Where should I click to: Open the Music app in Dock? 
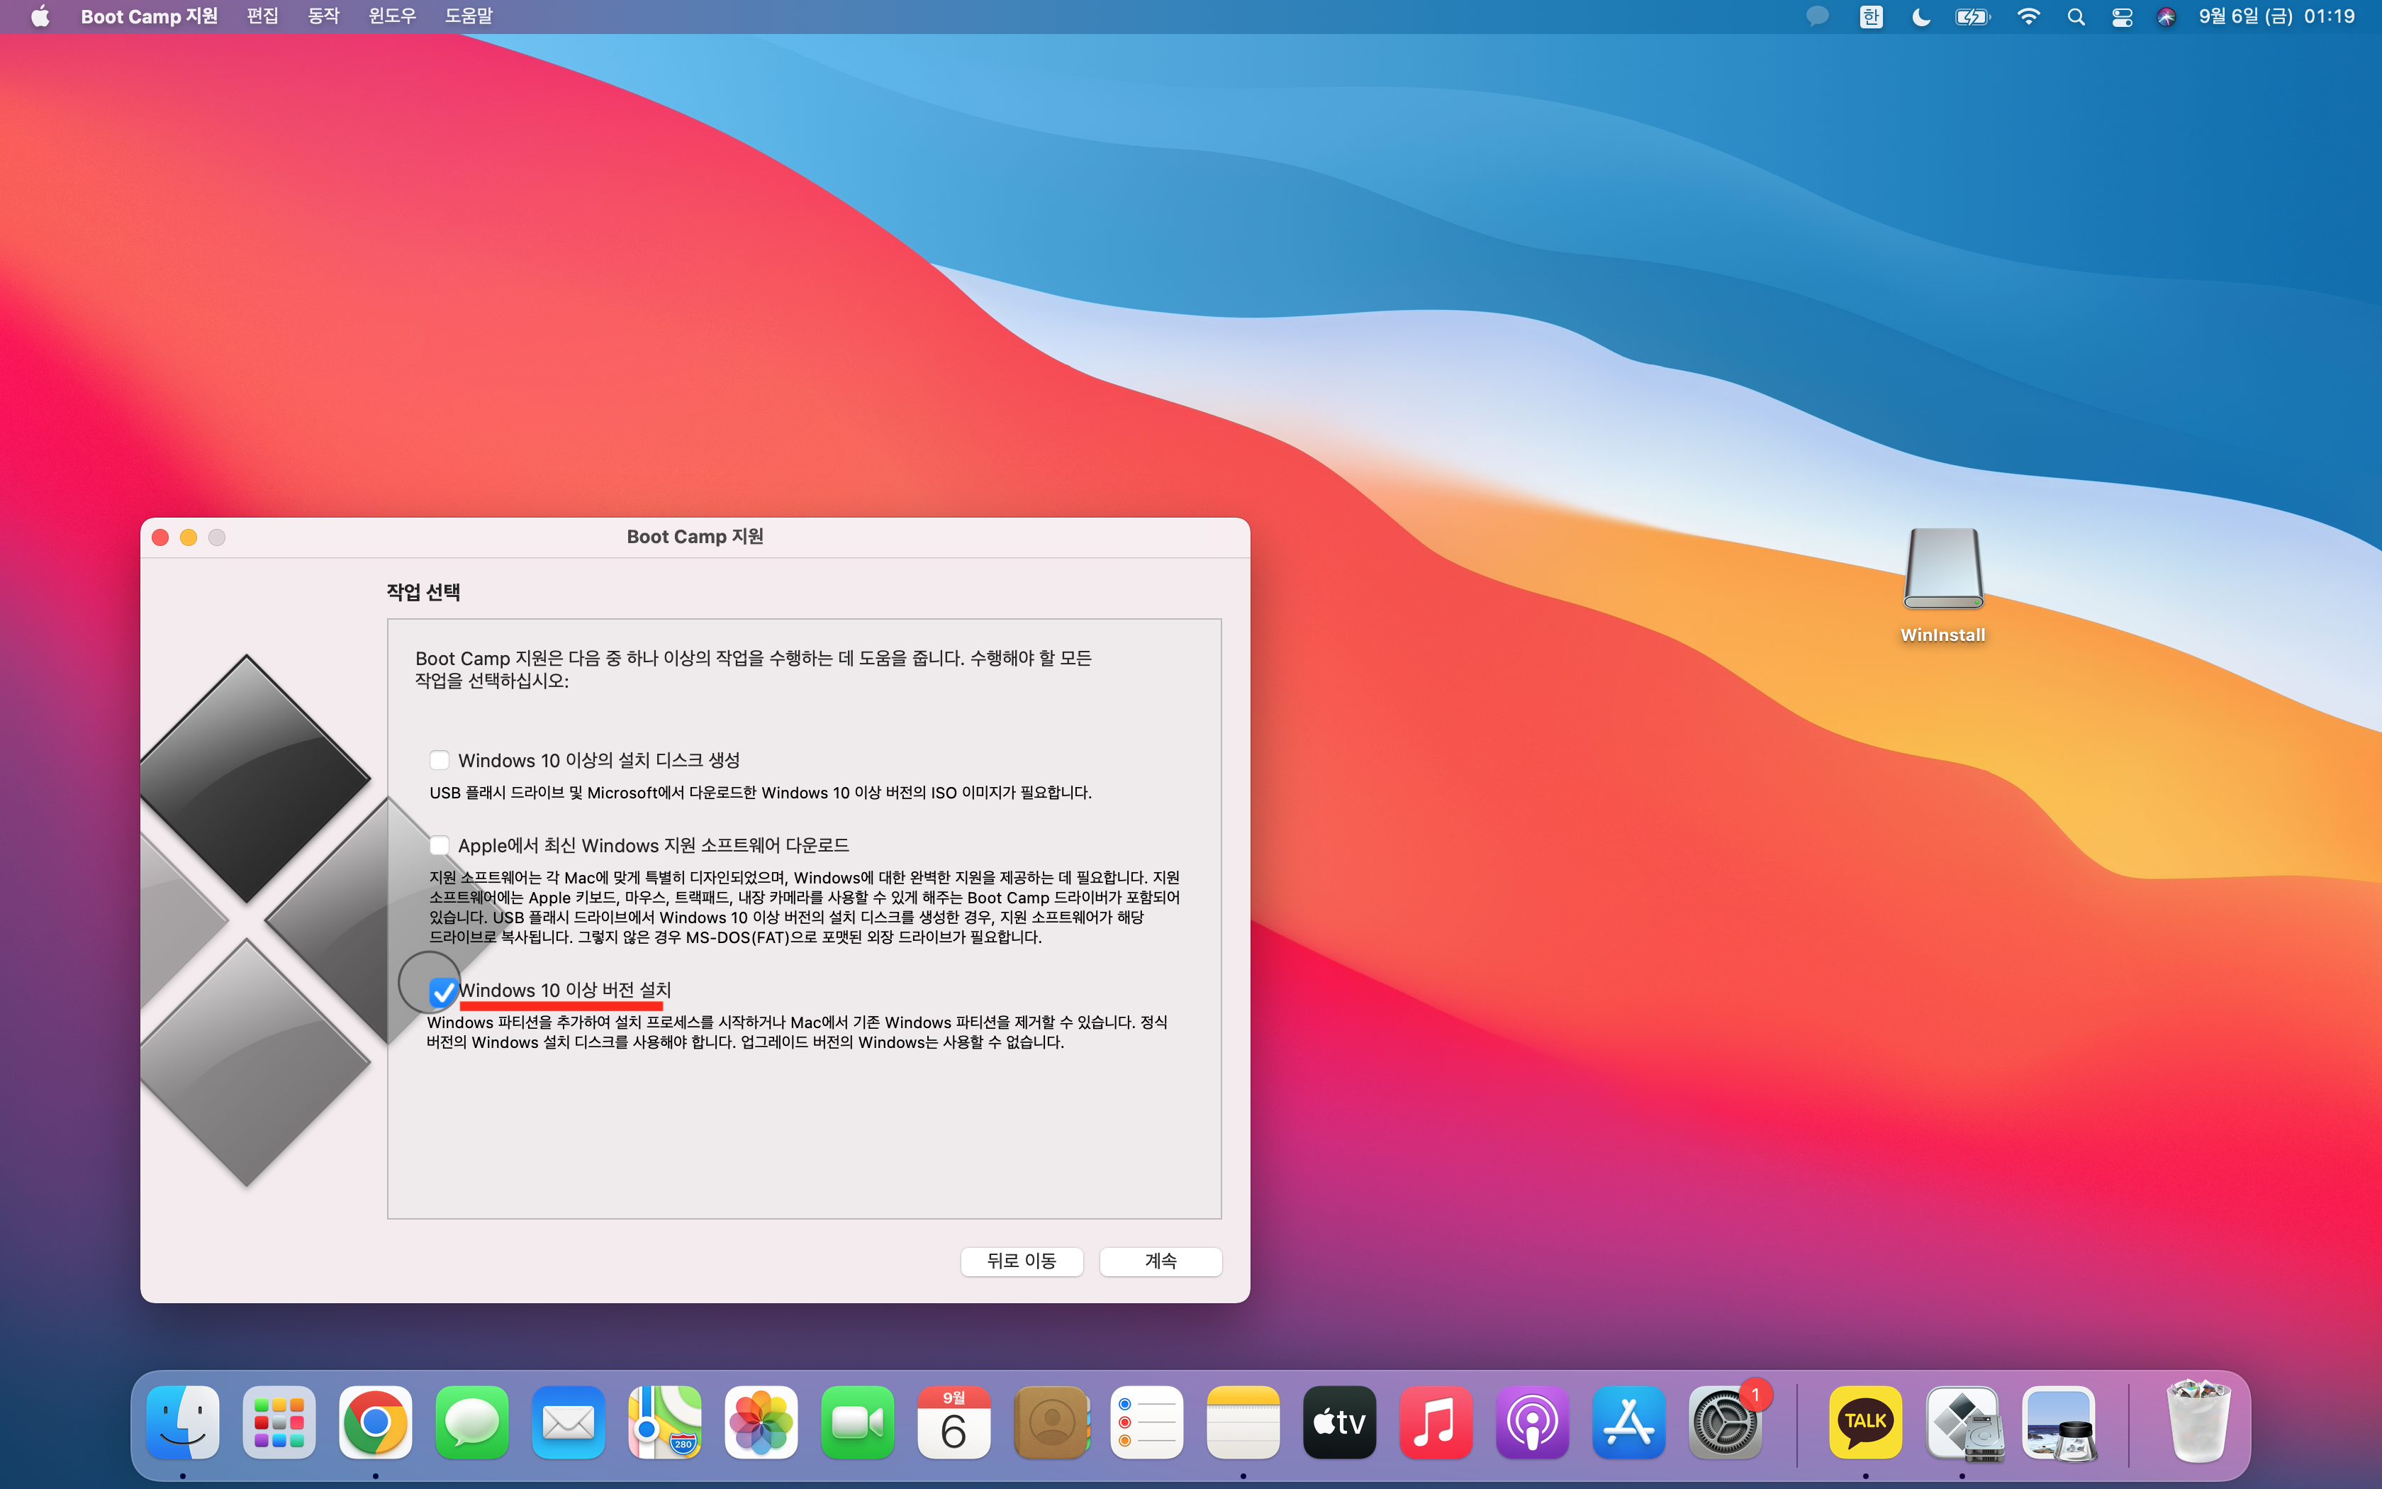1436,1422
